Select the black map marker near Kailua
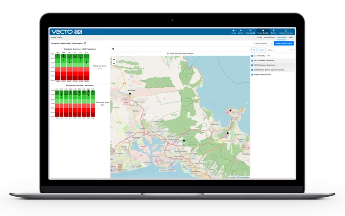Viewport: 345px width, 216px height. click(228, 133)
